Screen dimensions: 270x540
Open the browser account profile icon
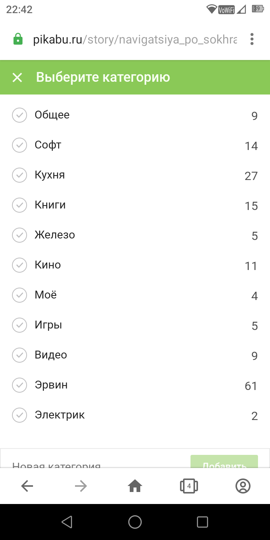pos(243,486)
